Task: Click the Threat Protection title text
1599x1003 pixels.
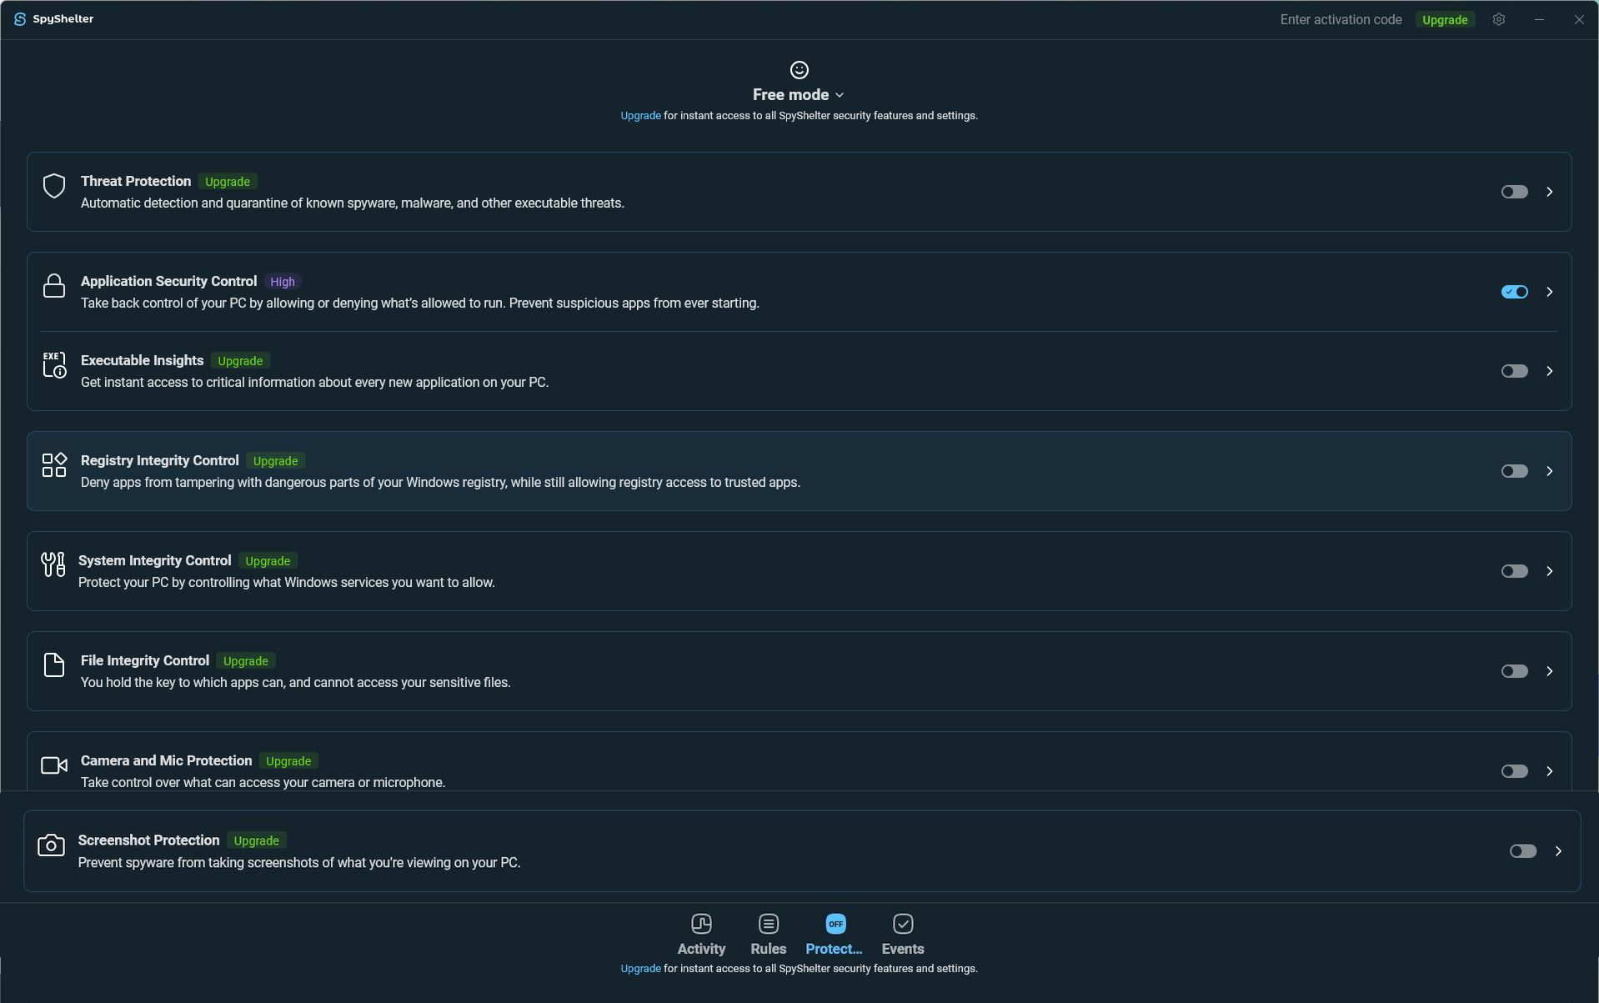Action: (x=136, y=181)
